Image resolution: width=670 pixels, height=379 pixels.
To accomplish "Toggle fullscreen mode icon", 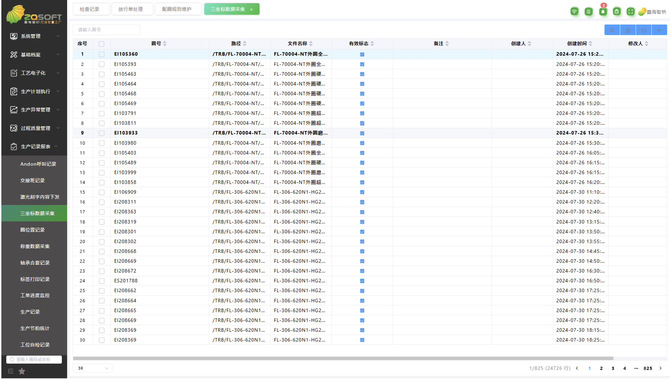I will coord(631,11).
